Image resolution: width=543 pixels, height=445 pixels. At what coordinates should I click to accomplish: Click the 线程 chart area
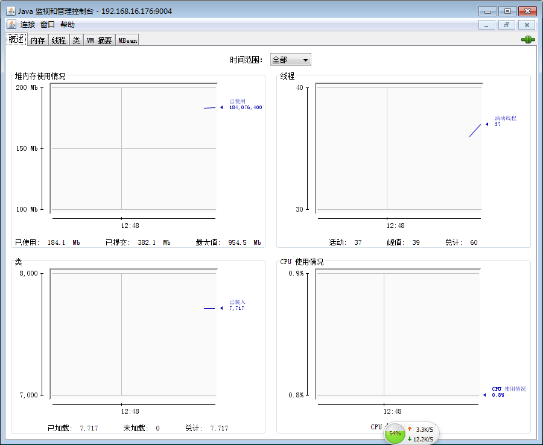click(x=399, y=148)
